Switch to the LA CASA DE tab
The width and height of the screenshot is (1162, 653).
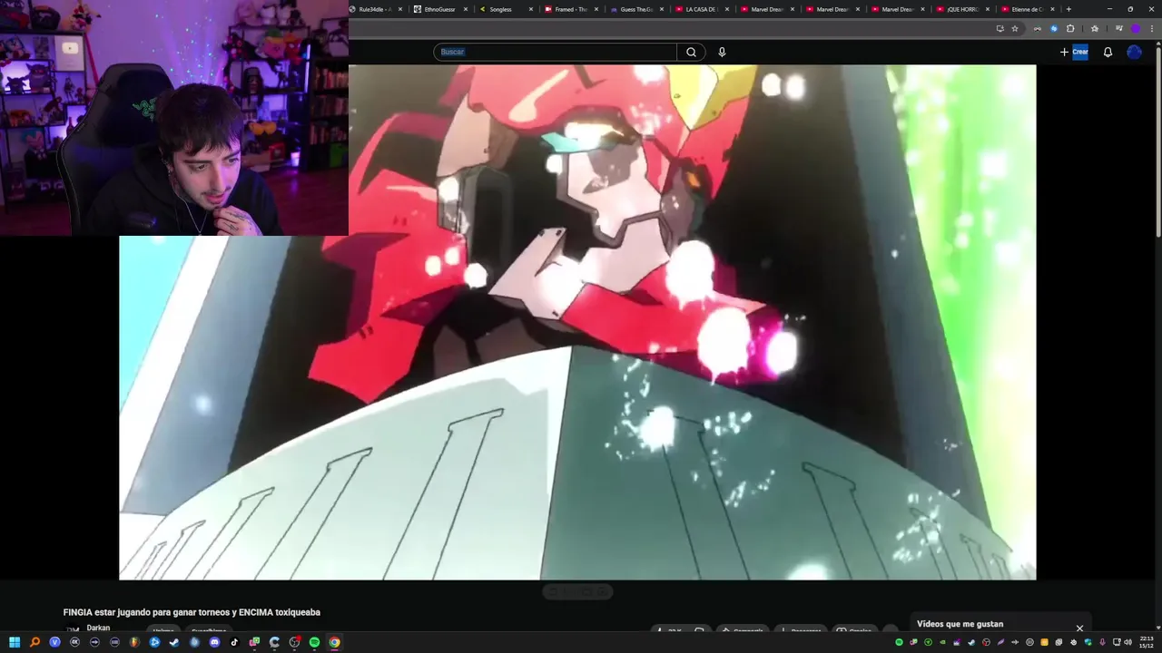click(701, 9)
